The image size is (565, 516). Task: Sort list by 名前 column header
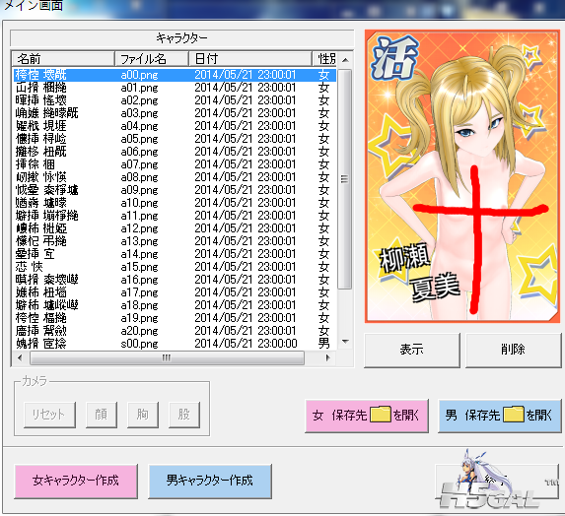(x=63, y=59)
